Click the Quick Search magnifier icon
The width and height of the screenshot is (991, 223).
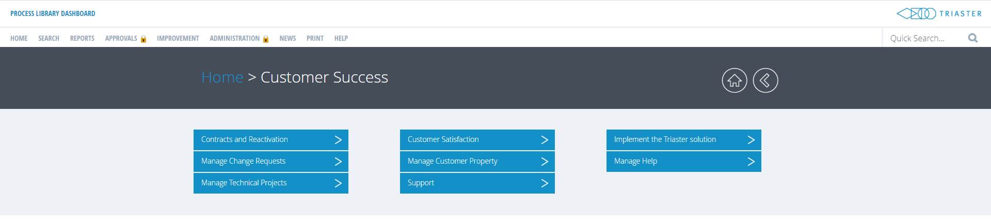click(x=973, y=38)
